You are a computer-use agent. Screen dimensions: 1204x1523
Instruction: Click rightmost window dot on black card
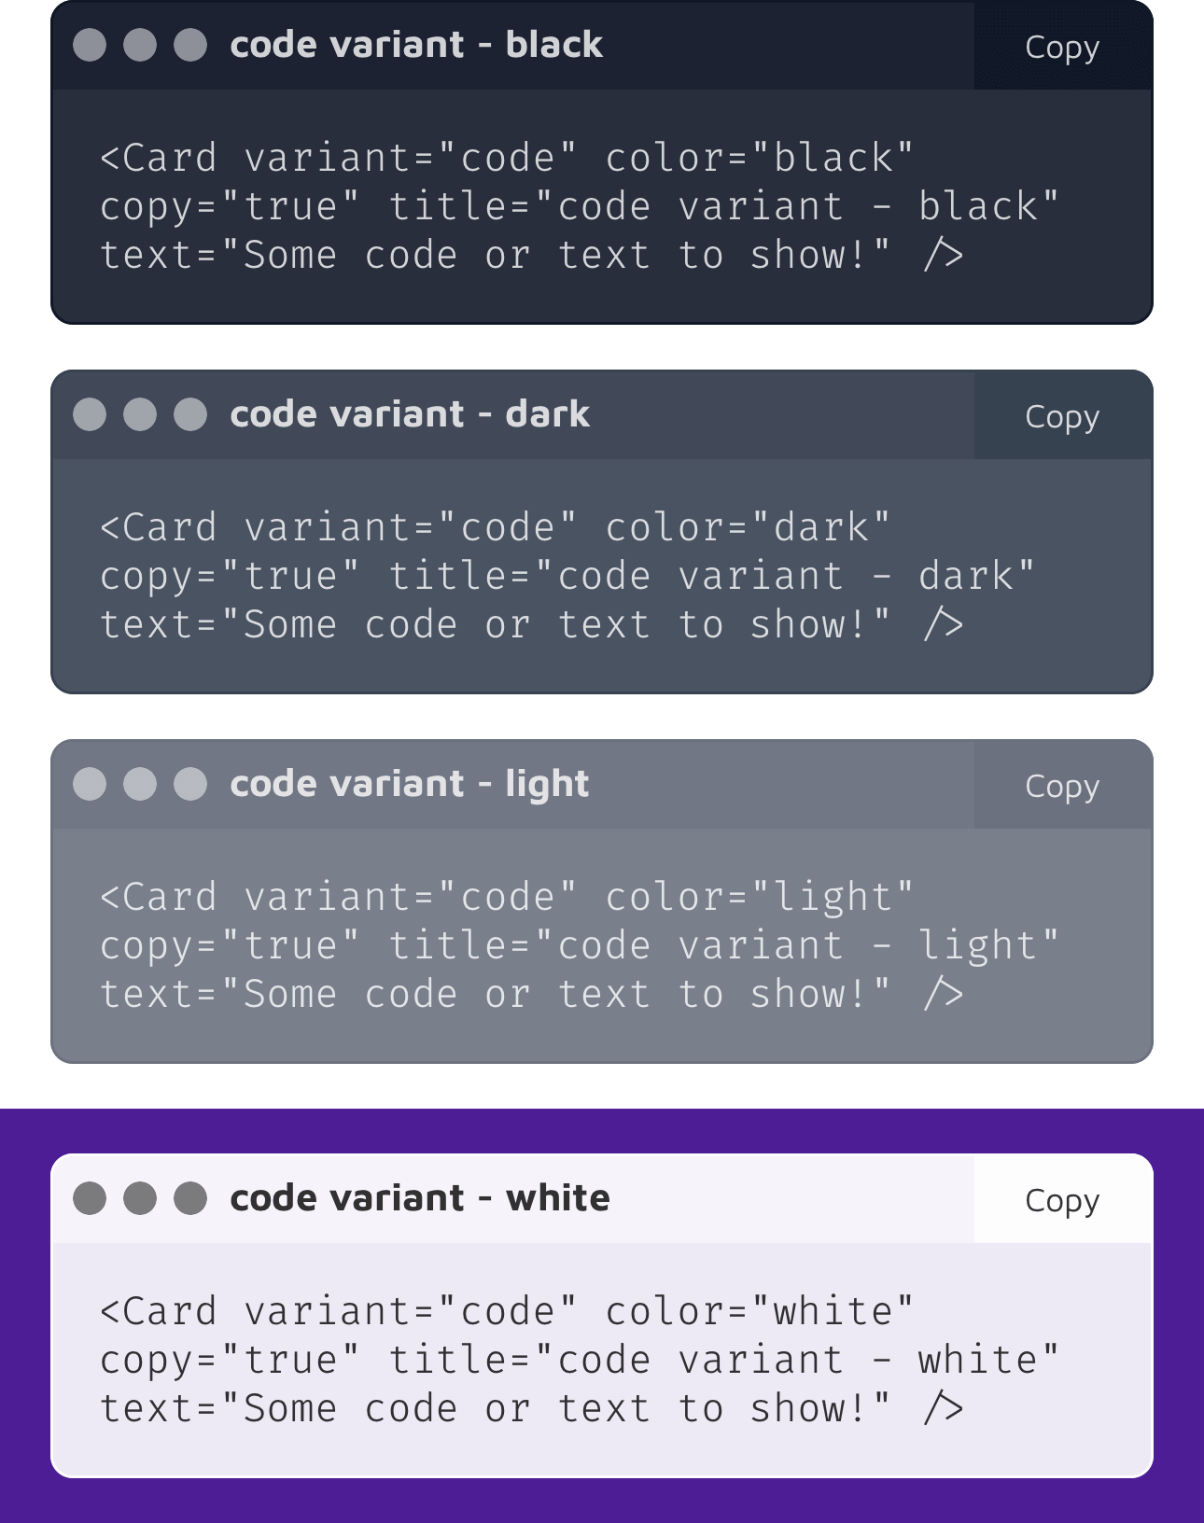[x=190, y=45]
